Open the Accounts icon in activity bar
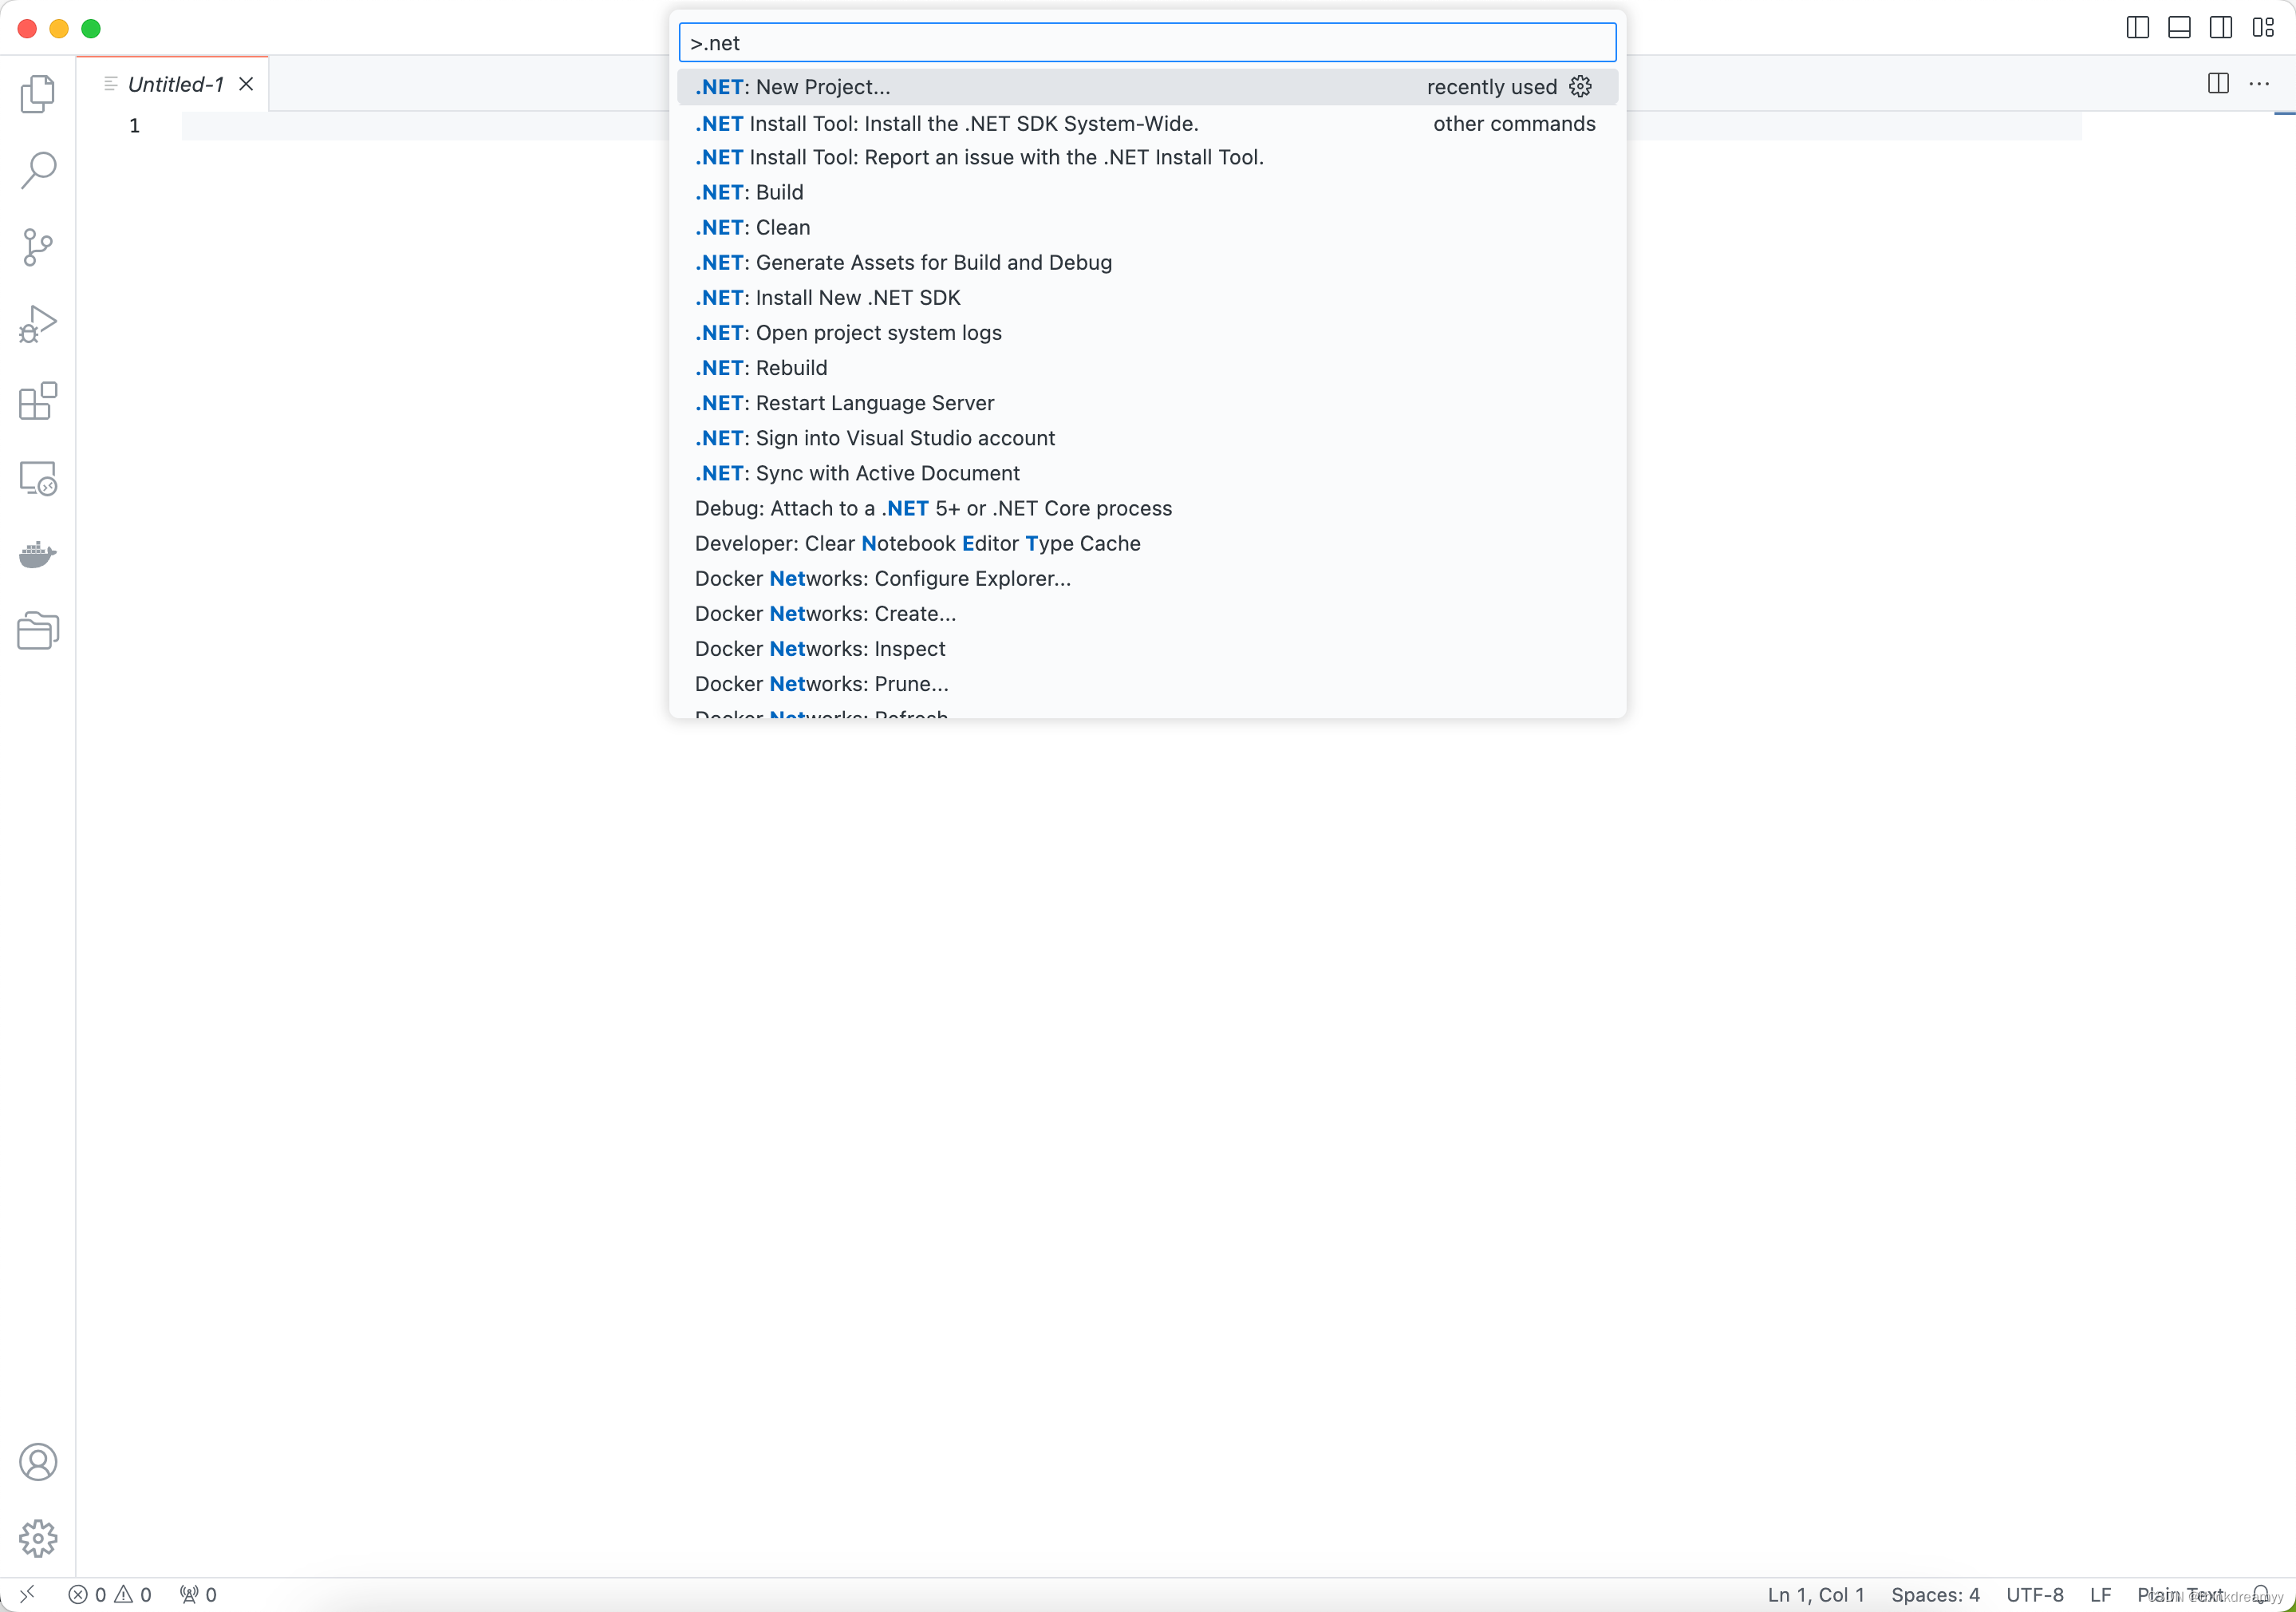 click(38, 1462)
